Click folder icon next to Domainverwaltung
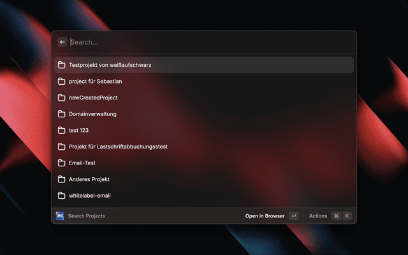Screen dimensions: 408x255 coord(61,114)
